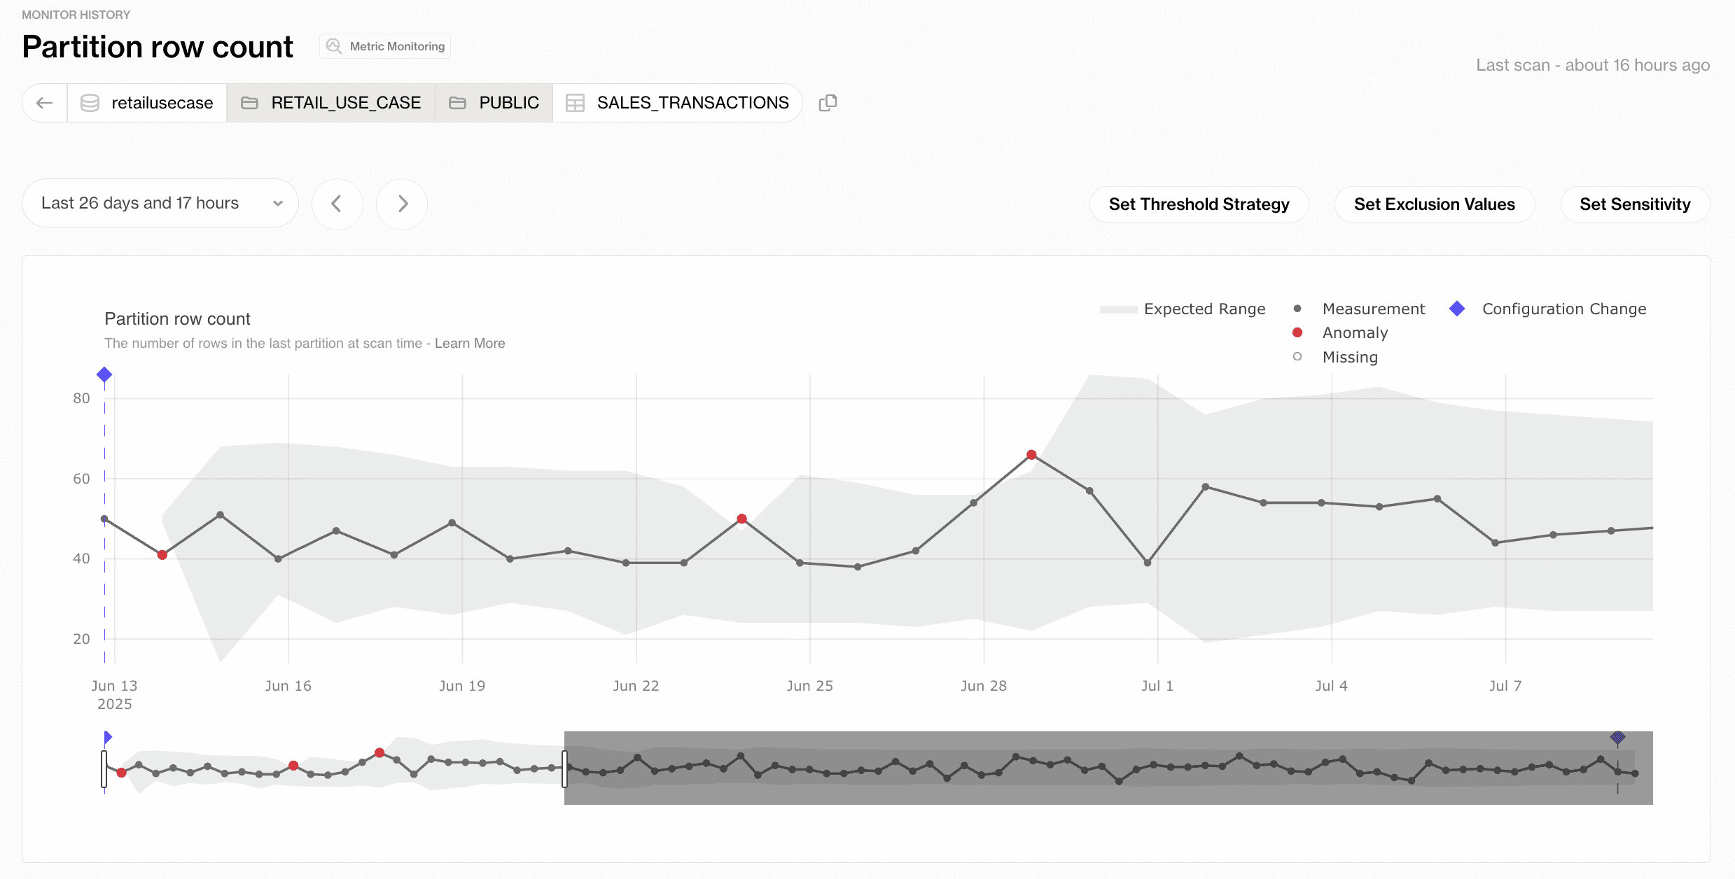Screen dimensions: 1735x879
Task: Click the Metric Monitoring badge
Action: pos(385,46)
